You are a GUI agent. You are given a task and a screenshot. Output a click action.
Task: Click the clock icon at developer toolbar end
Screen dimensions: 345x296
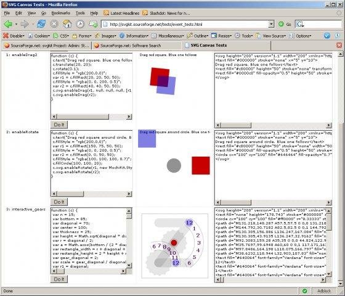(x=338, y=35)
